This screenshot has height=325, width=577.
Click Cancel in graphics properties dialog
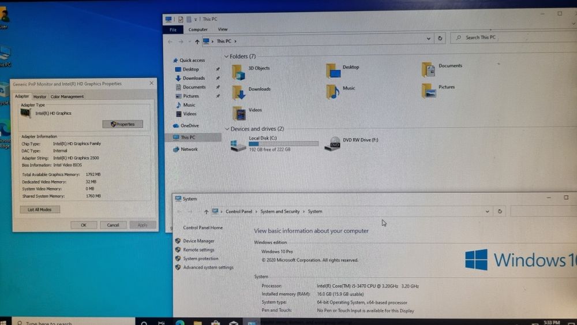pos(113,225)
